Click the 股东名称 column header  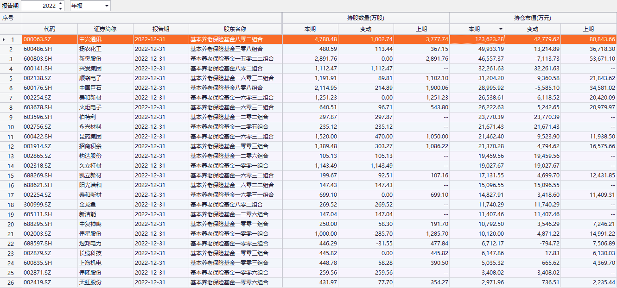click(235, 29)
